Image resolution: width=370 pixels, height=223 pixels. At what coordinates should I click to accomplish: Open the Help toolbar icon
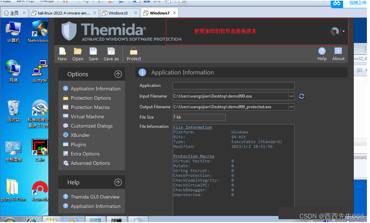coord(322,54)
